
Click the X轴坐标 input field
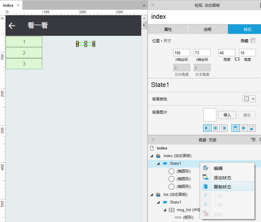(x=182, y=53)
